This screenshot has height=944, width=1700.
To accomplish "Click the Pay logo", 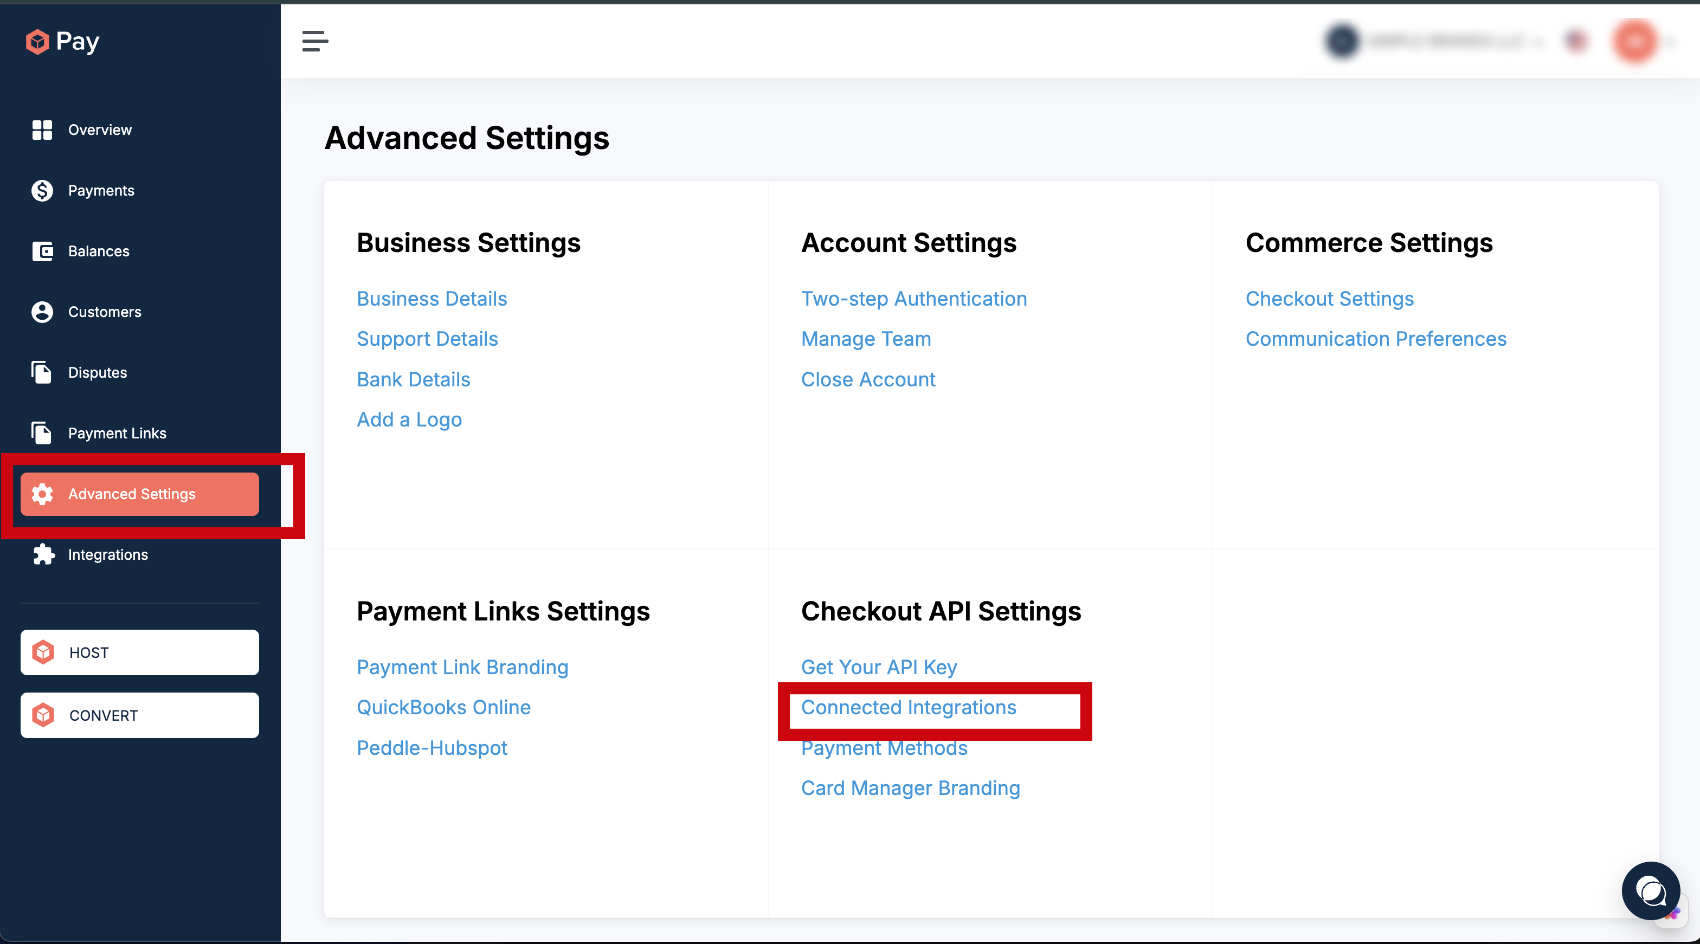I will 63,42.
